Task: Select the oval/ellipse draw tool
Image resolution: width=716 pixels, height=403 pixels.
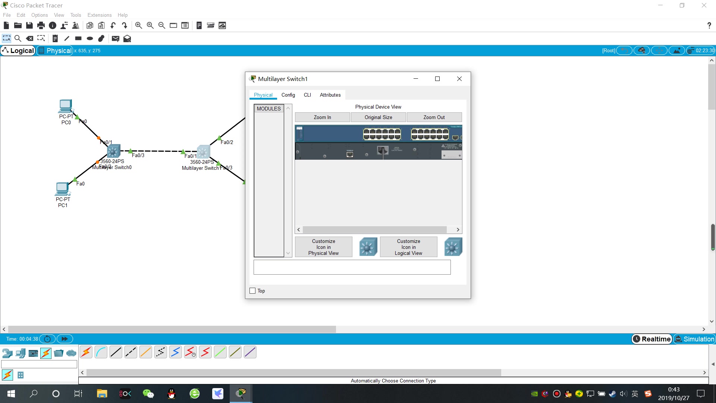Action: tap(90, 38)
